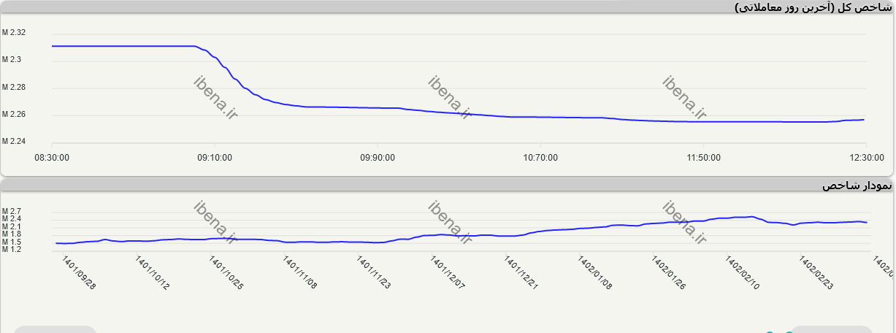Click the 10:70:00 time axis label

[540, 157]
